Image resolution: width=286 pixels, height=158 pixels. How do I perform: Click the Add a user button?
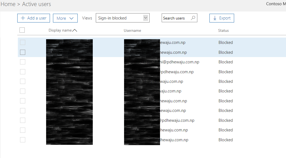click(33, 18)
